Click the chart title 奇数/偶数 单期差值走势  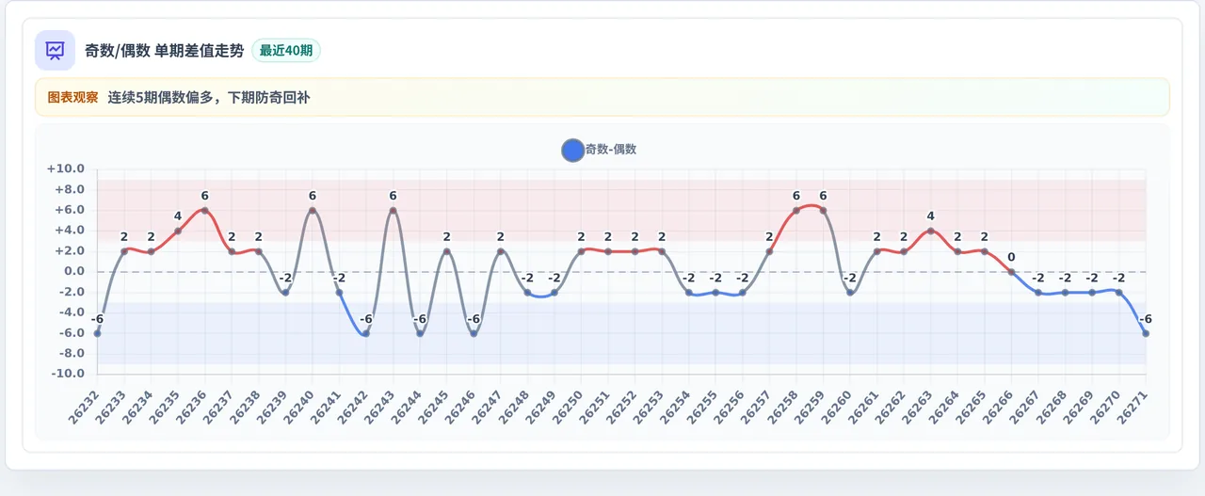point(164,51)
